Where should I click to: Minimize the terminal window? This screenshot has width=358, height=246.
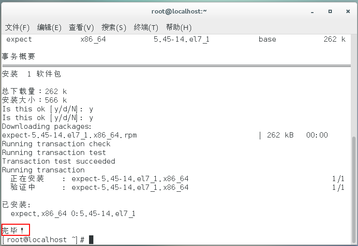tap(312, 12)
